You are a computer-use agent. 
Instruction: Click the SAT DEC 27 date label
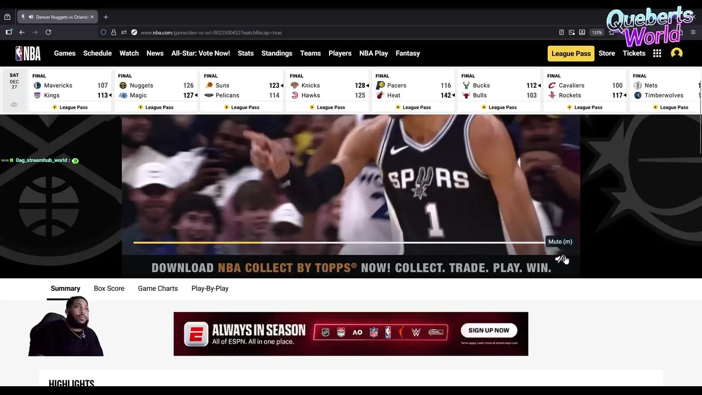point(14,82)
